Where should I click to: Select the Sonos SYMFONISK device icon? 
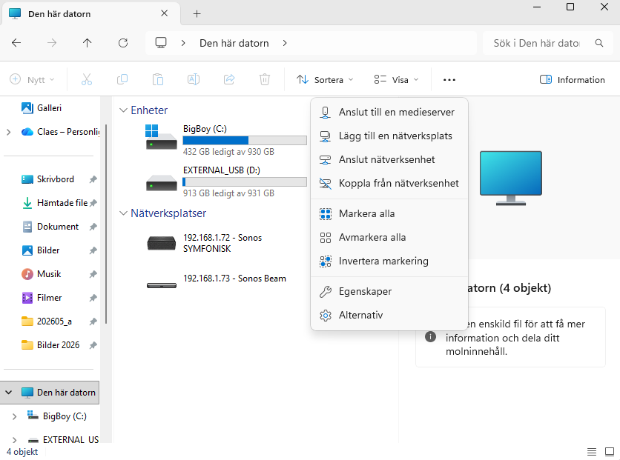tap(161, 243)
